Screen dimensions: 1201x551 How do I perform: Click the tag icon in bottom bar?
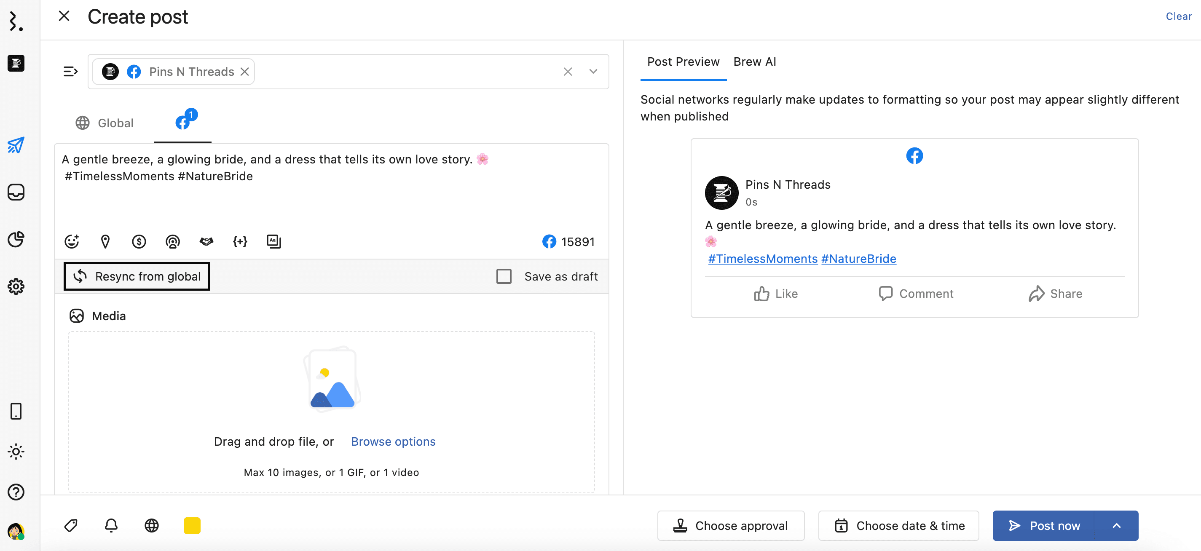71,525
